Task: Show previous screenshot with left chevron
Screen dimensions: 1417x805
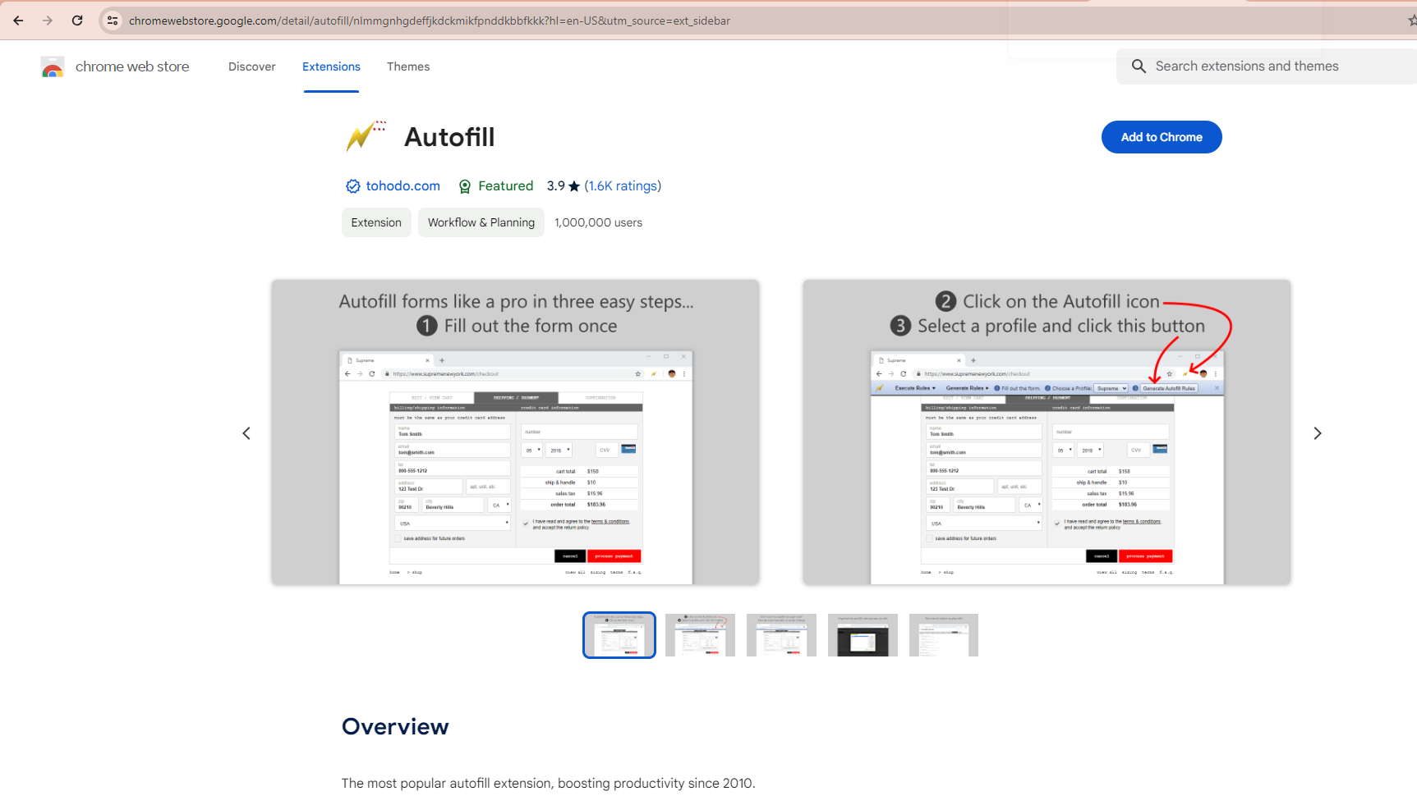Action: pos(246,433)
